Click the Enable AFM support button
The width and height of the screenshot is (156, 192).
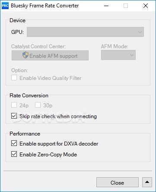point(50,56)
